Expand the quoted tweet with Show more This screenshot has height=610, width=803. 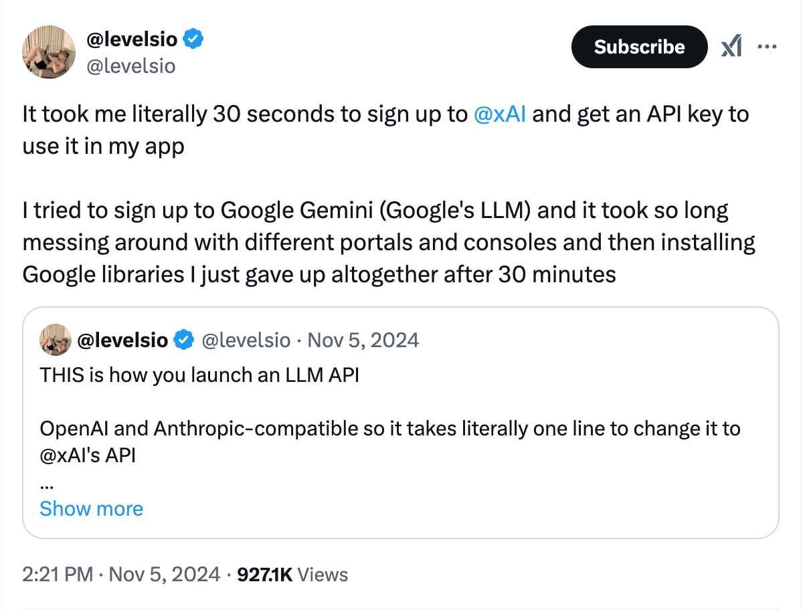91,509
